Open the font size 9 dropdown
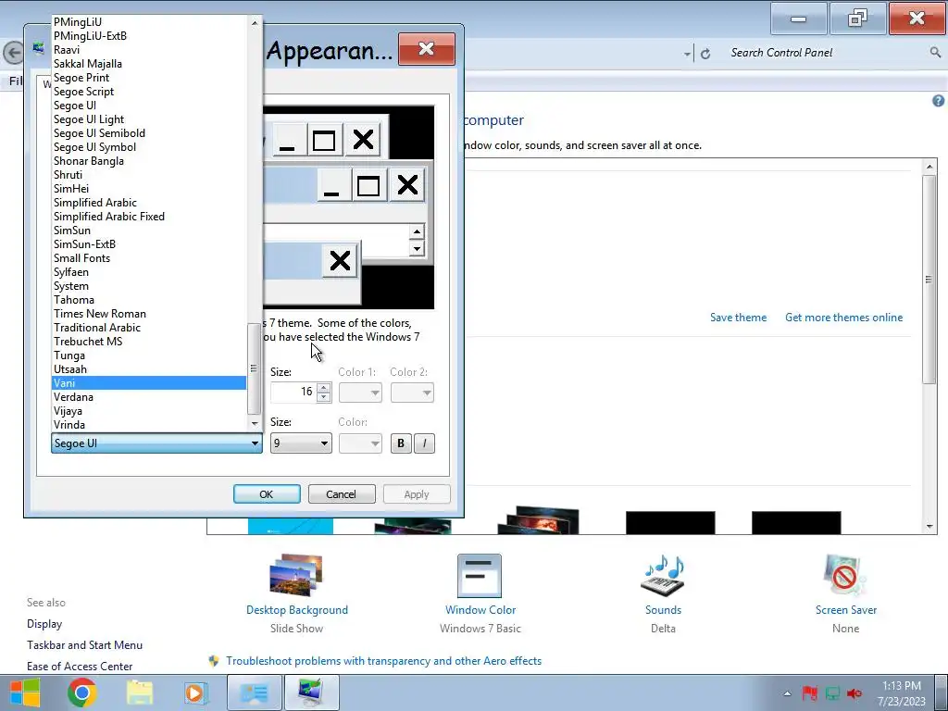Screen dimensions: 948x711 301,443
